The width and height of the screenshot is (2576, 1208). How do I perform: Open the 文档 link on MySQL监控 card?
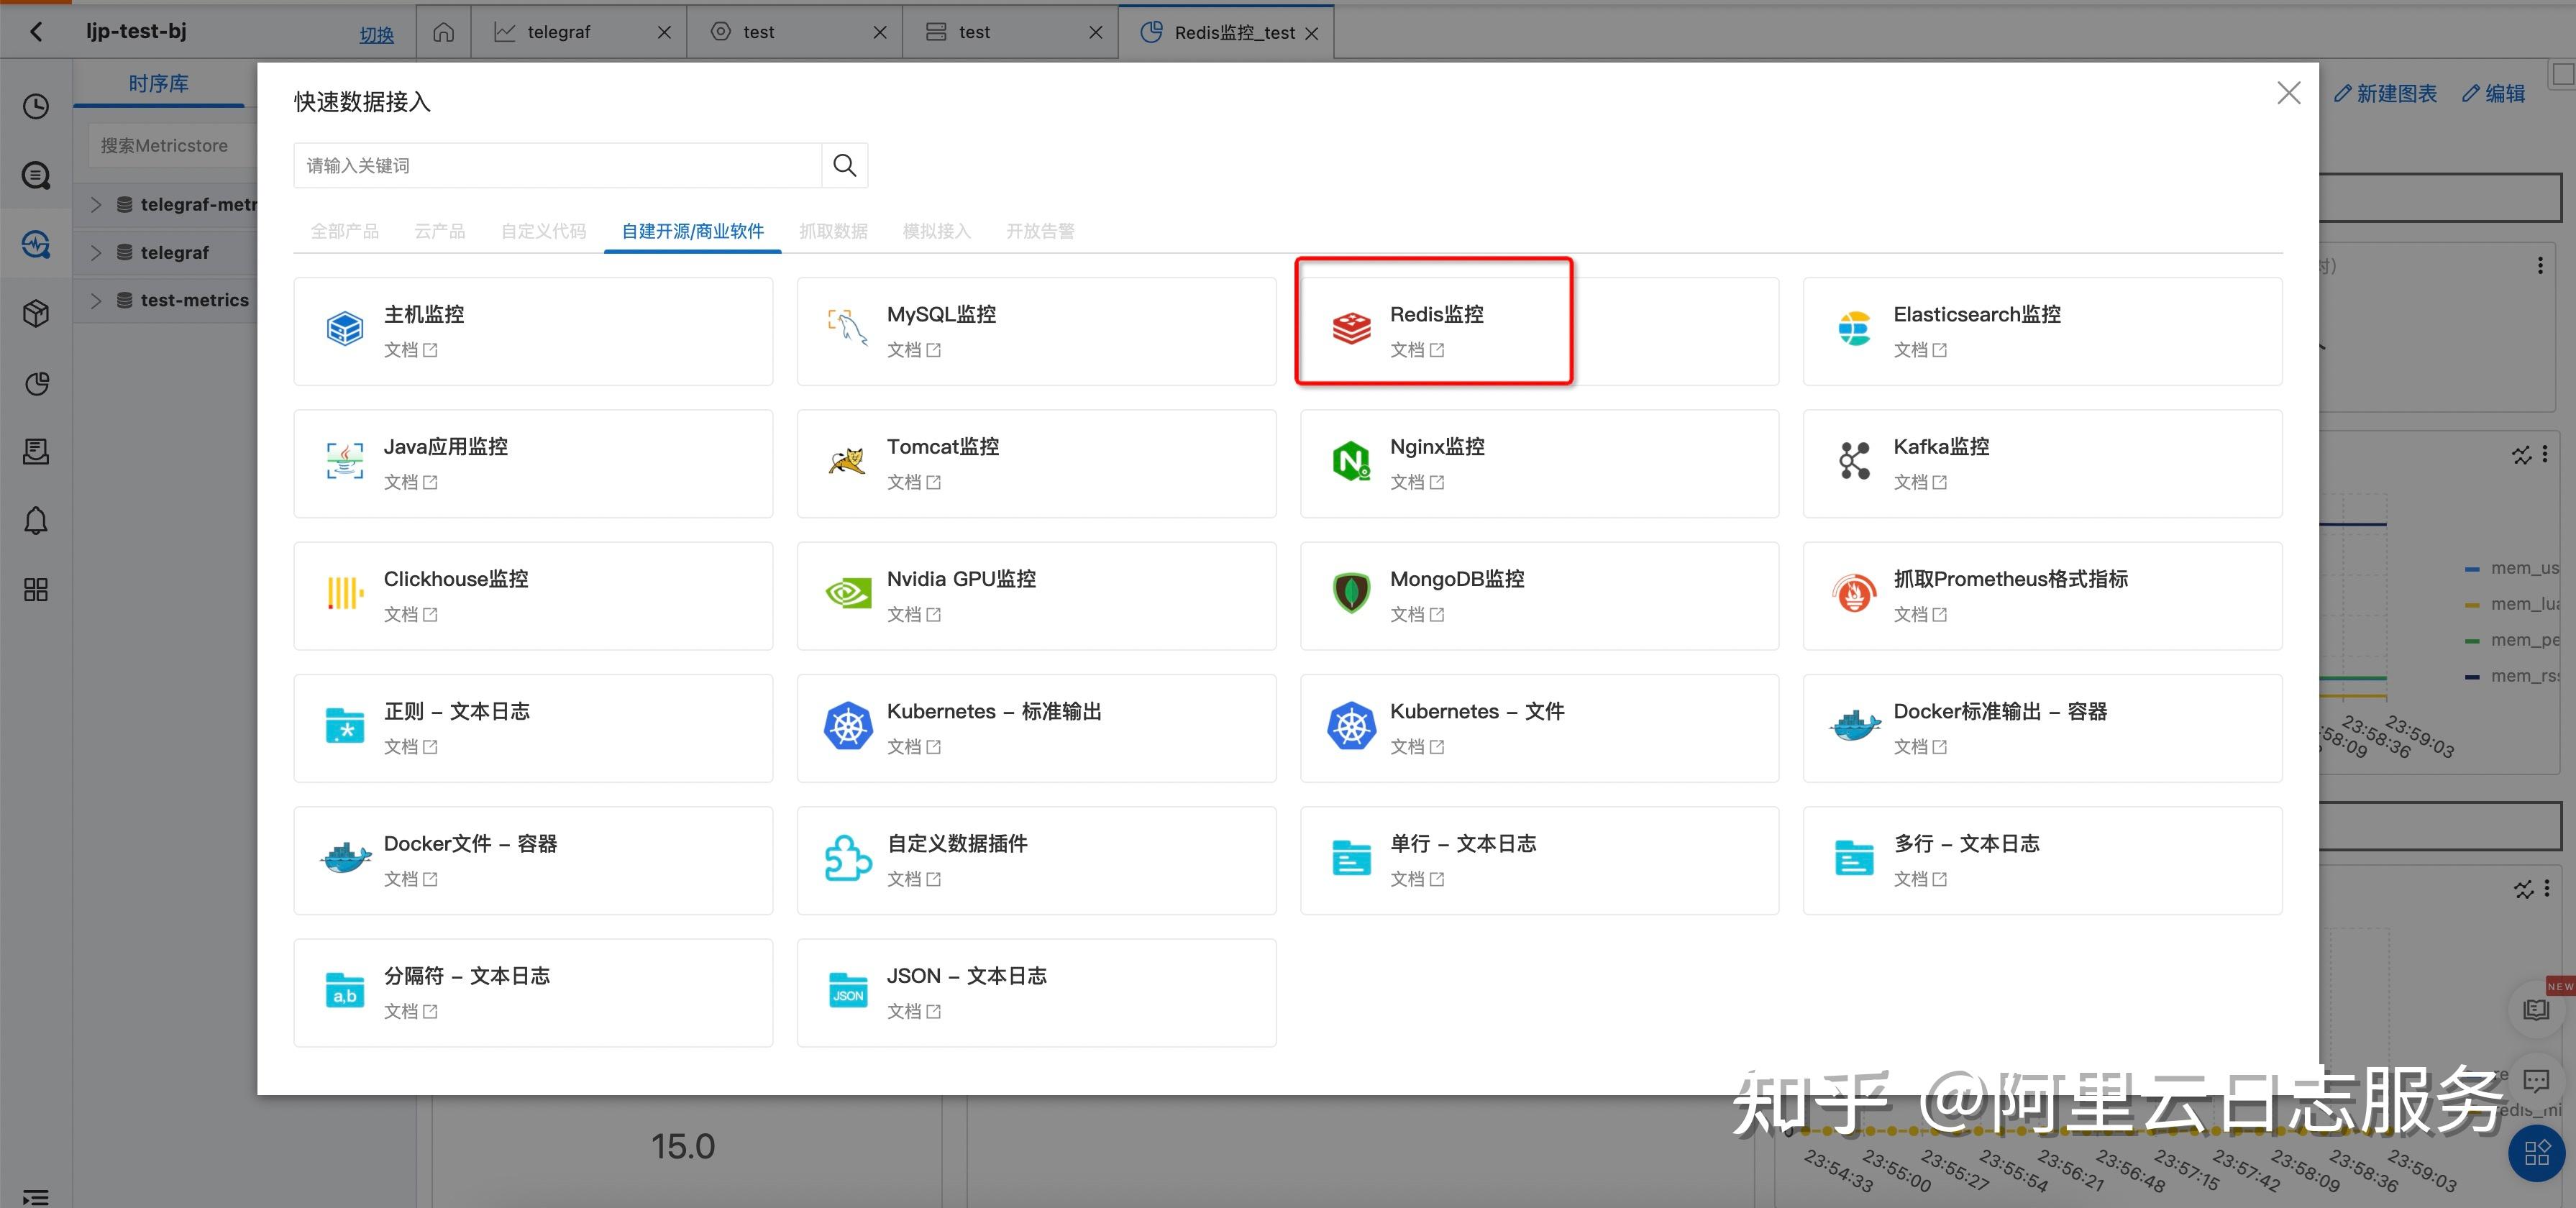point(912,350)
